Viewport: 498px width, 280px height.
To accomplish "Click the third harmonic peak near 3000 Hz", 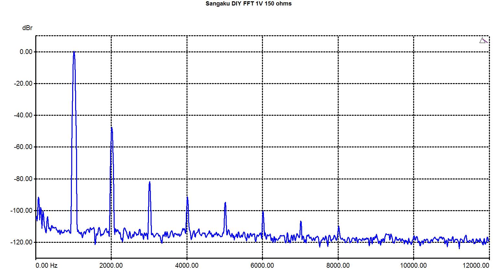I will (149, 182).
